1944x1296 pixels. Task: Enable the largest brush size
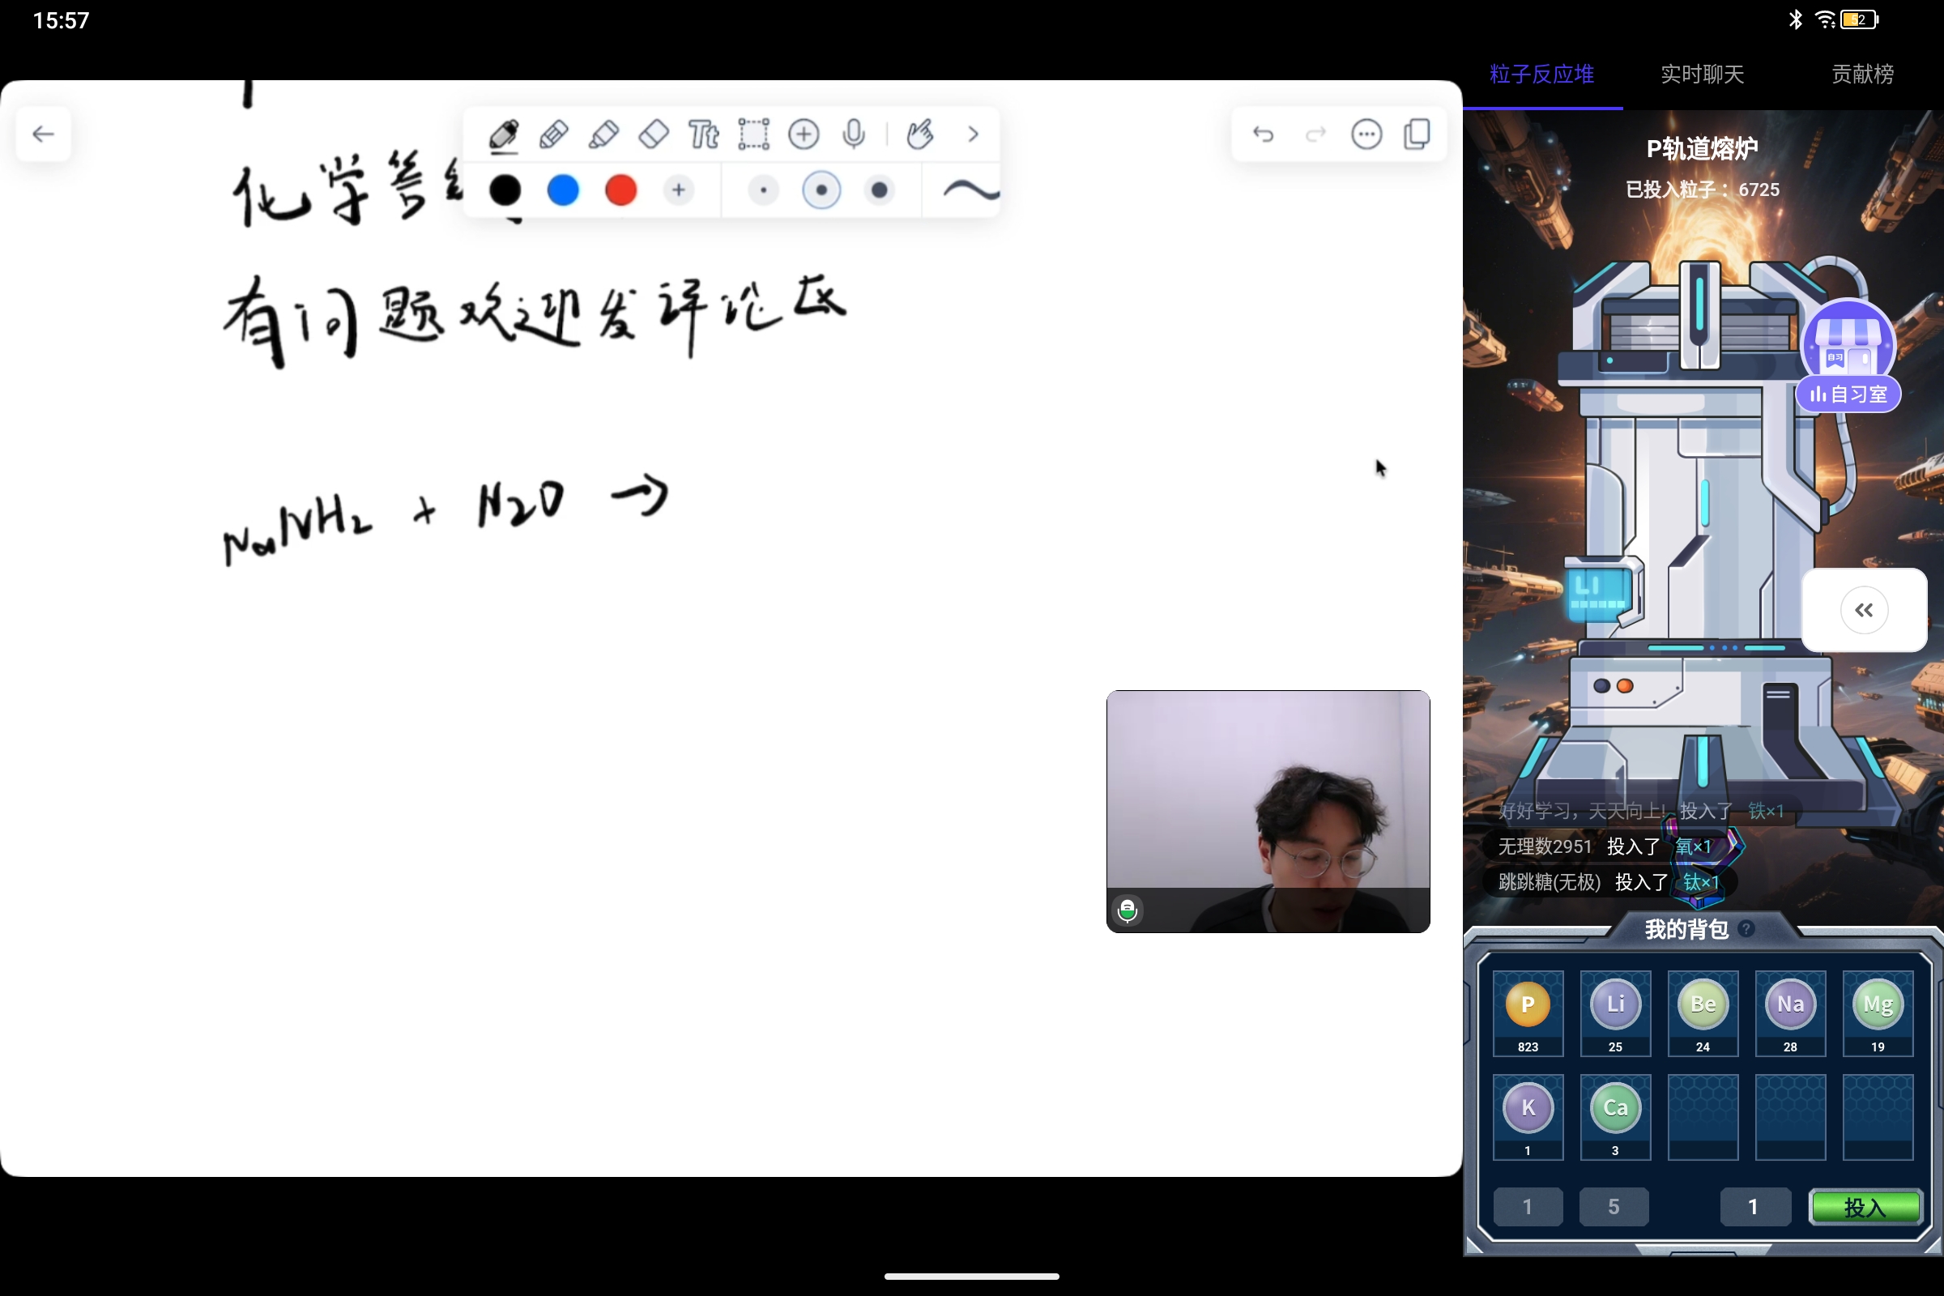point(880,190)
